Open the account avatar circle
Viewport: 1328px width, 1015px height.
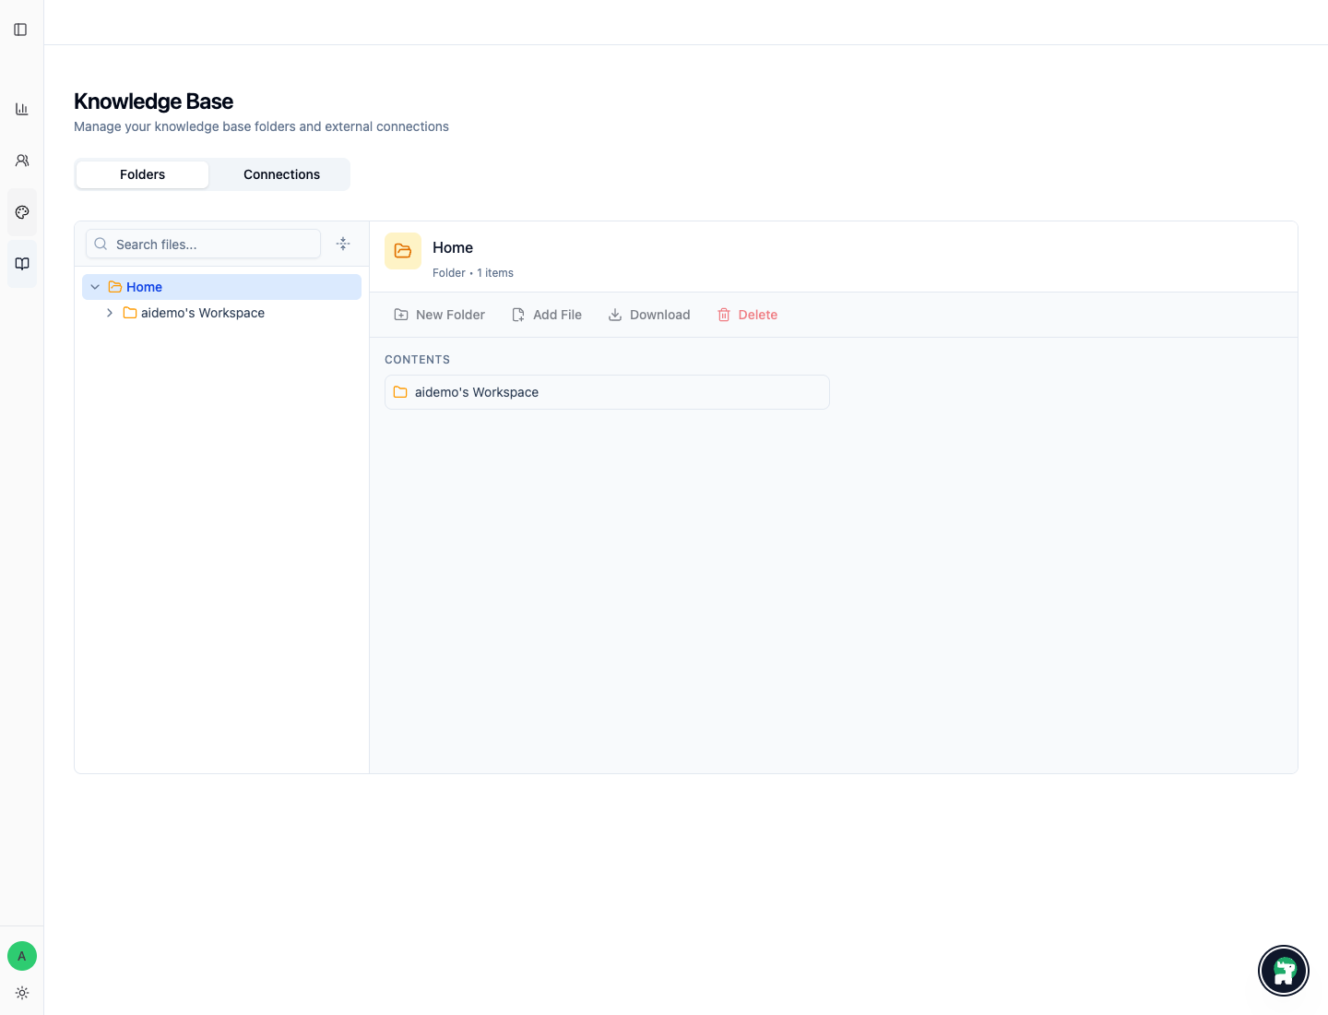click(x=21, y=956)
